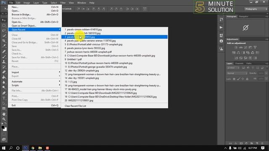Open the Normal blend mode dropdown
Viewport: 269px width, 151px height.
click(x=237, y=73)
